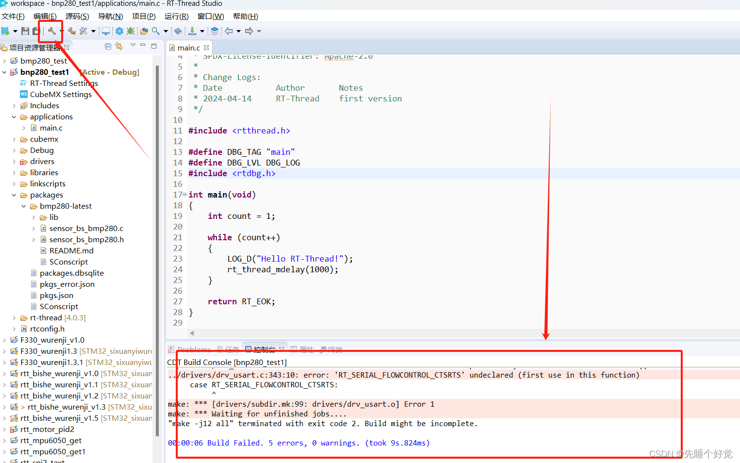Expand the Debug folder
Screen dimensions: 740x463
tap(14, 150)
